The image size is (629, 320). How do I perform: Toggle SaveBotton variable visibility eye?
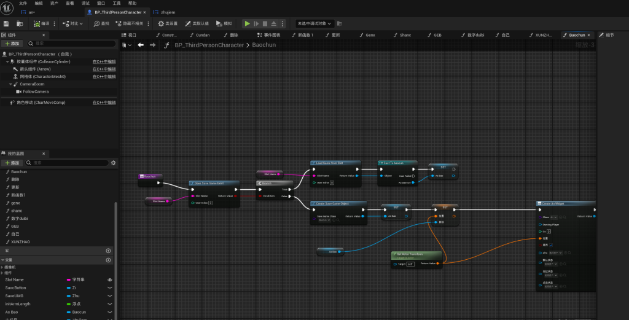pyautogui.click(x=110, y=287)
